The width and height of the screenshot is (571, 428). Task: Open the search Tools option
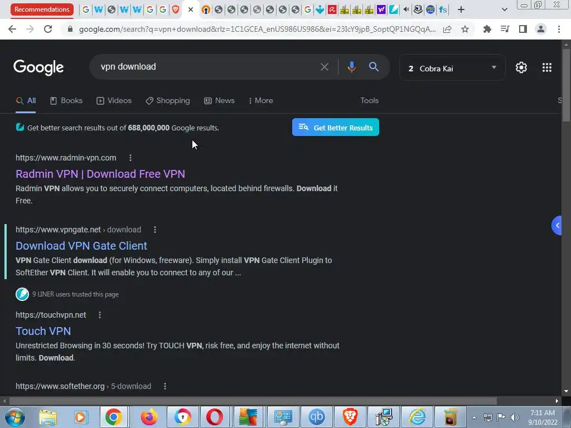point(369,101)
